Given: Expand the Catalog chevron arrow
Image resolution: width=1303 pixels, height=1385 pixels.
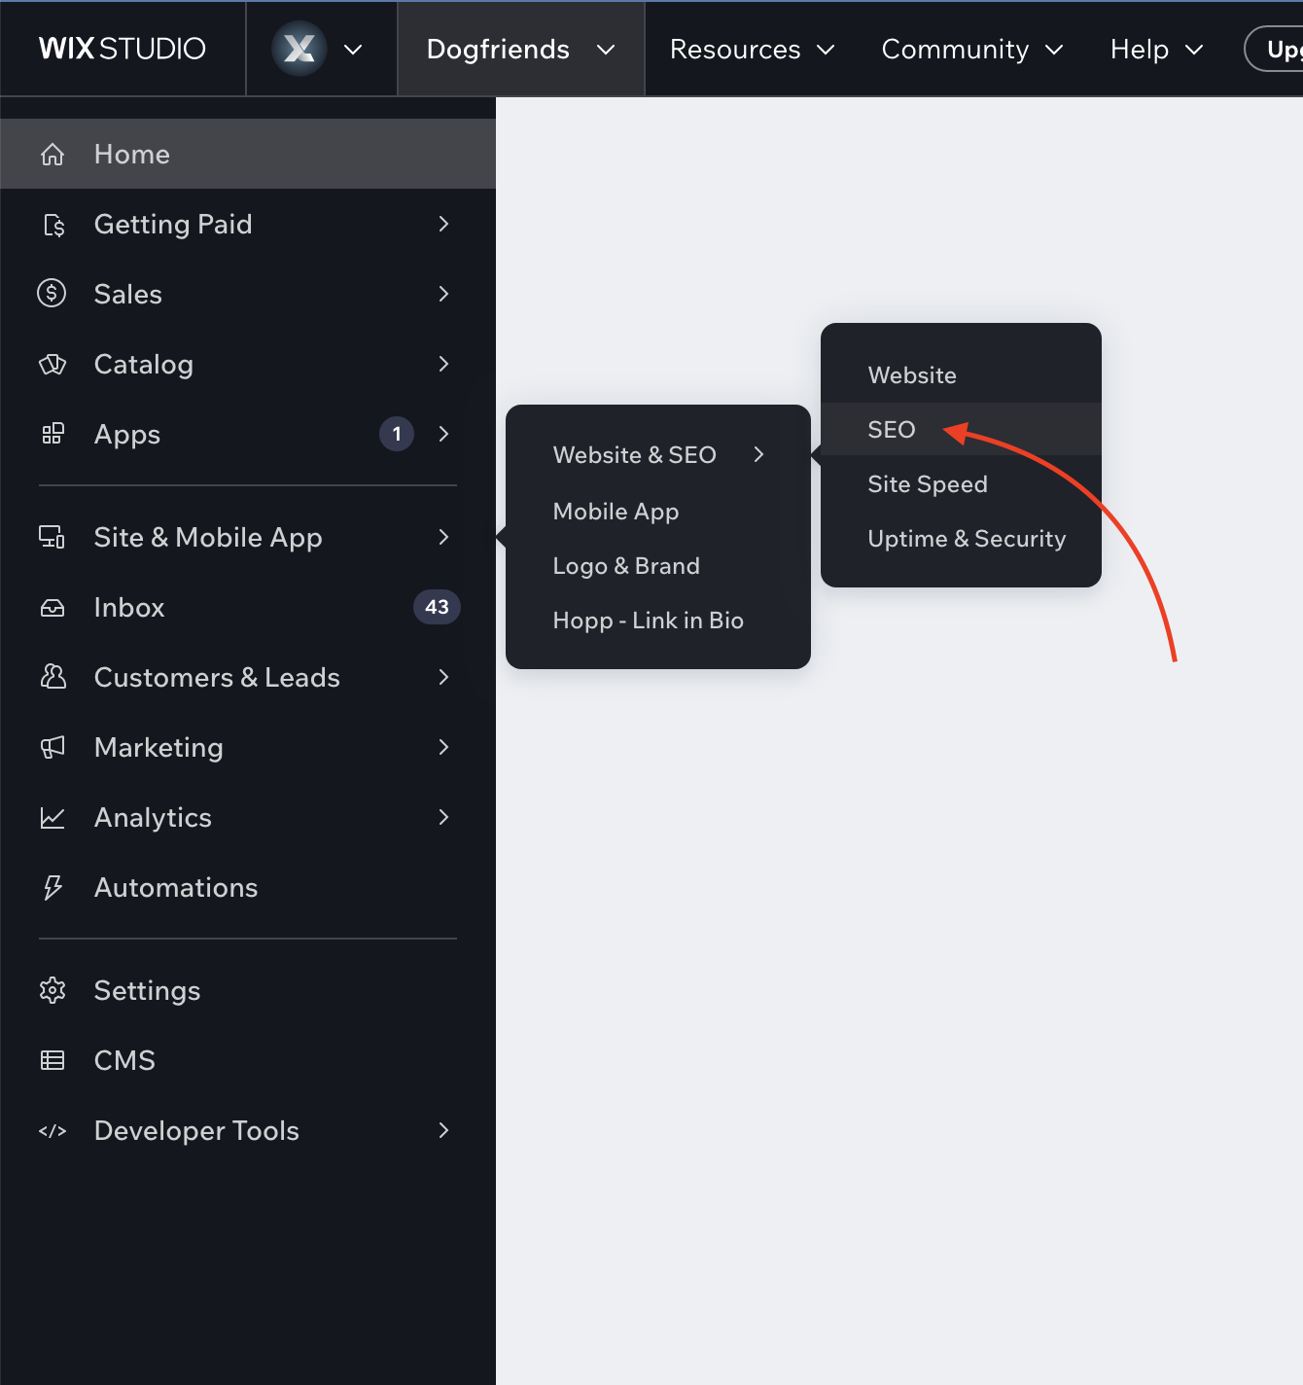Looking at the screenshot, I should [443, 364].
